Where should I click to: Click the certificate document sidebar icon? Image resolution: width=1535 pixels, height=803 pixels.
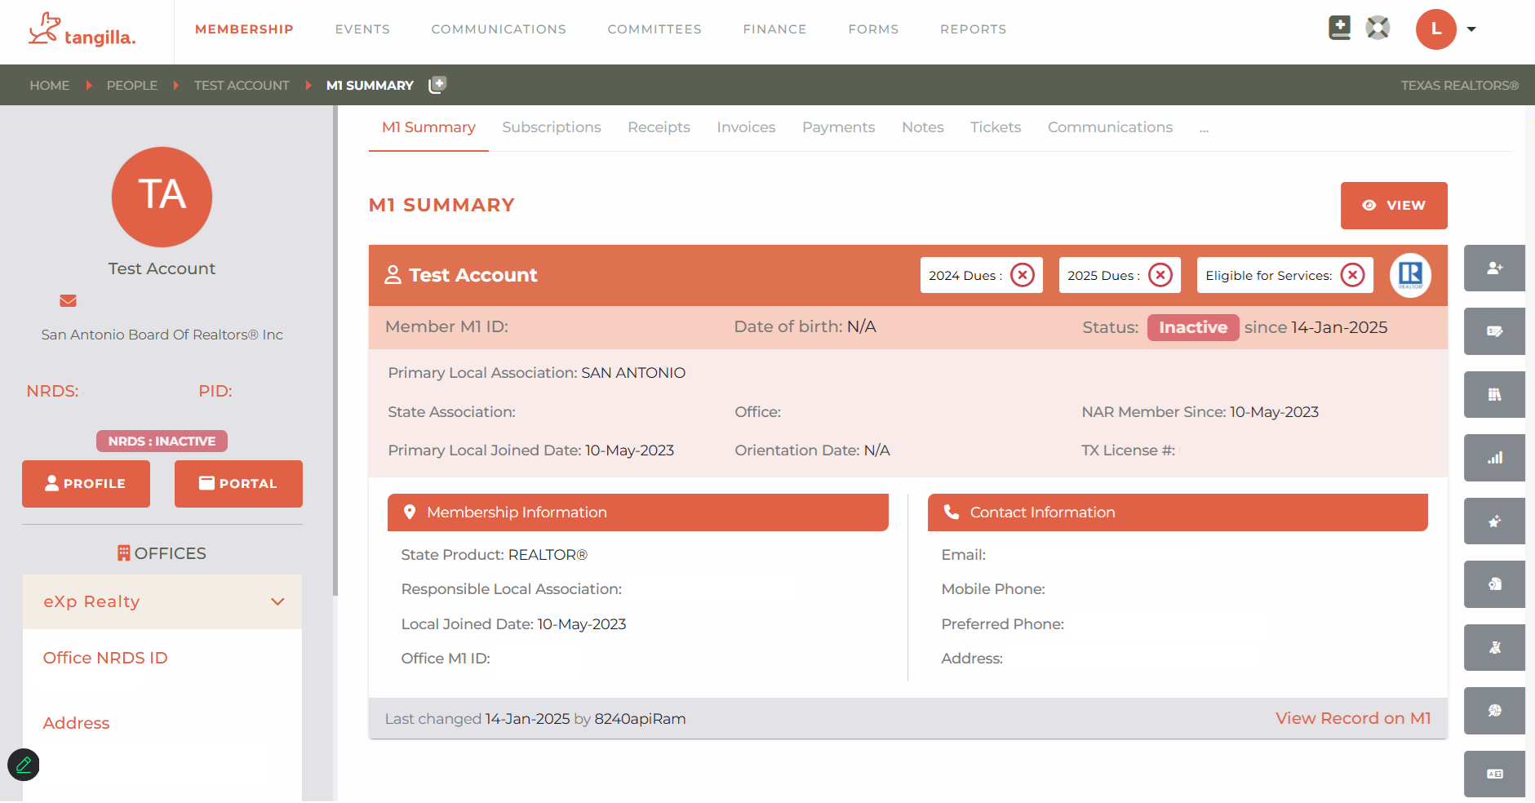(1494, 584)
